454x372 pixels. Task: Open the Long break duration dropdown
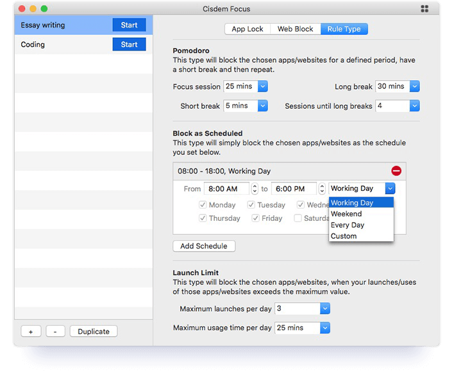(x=414, y=86)
